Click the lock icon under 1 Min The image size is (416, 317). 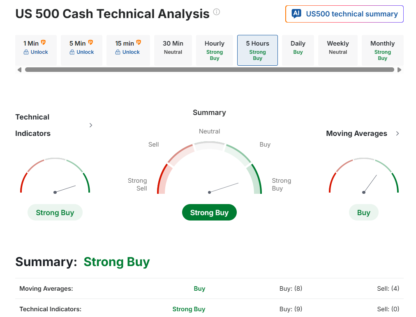[x=26, y=52]
